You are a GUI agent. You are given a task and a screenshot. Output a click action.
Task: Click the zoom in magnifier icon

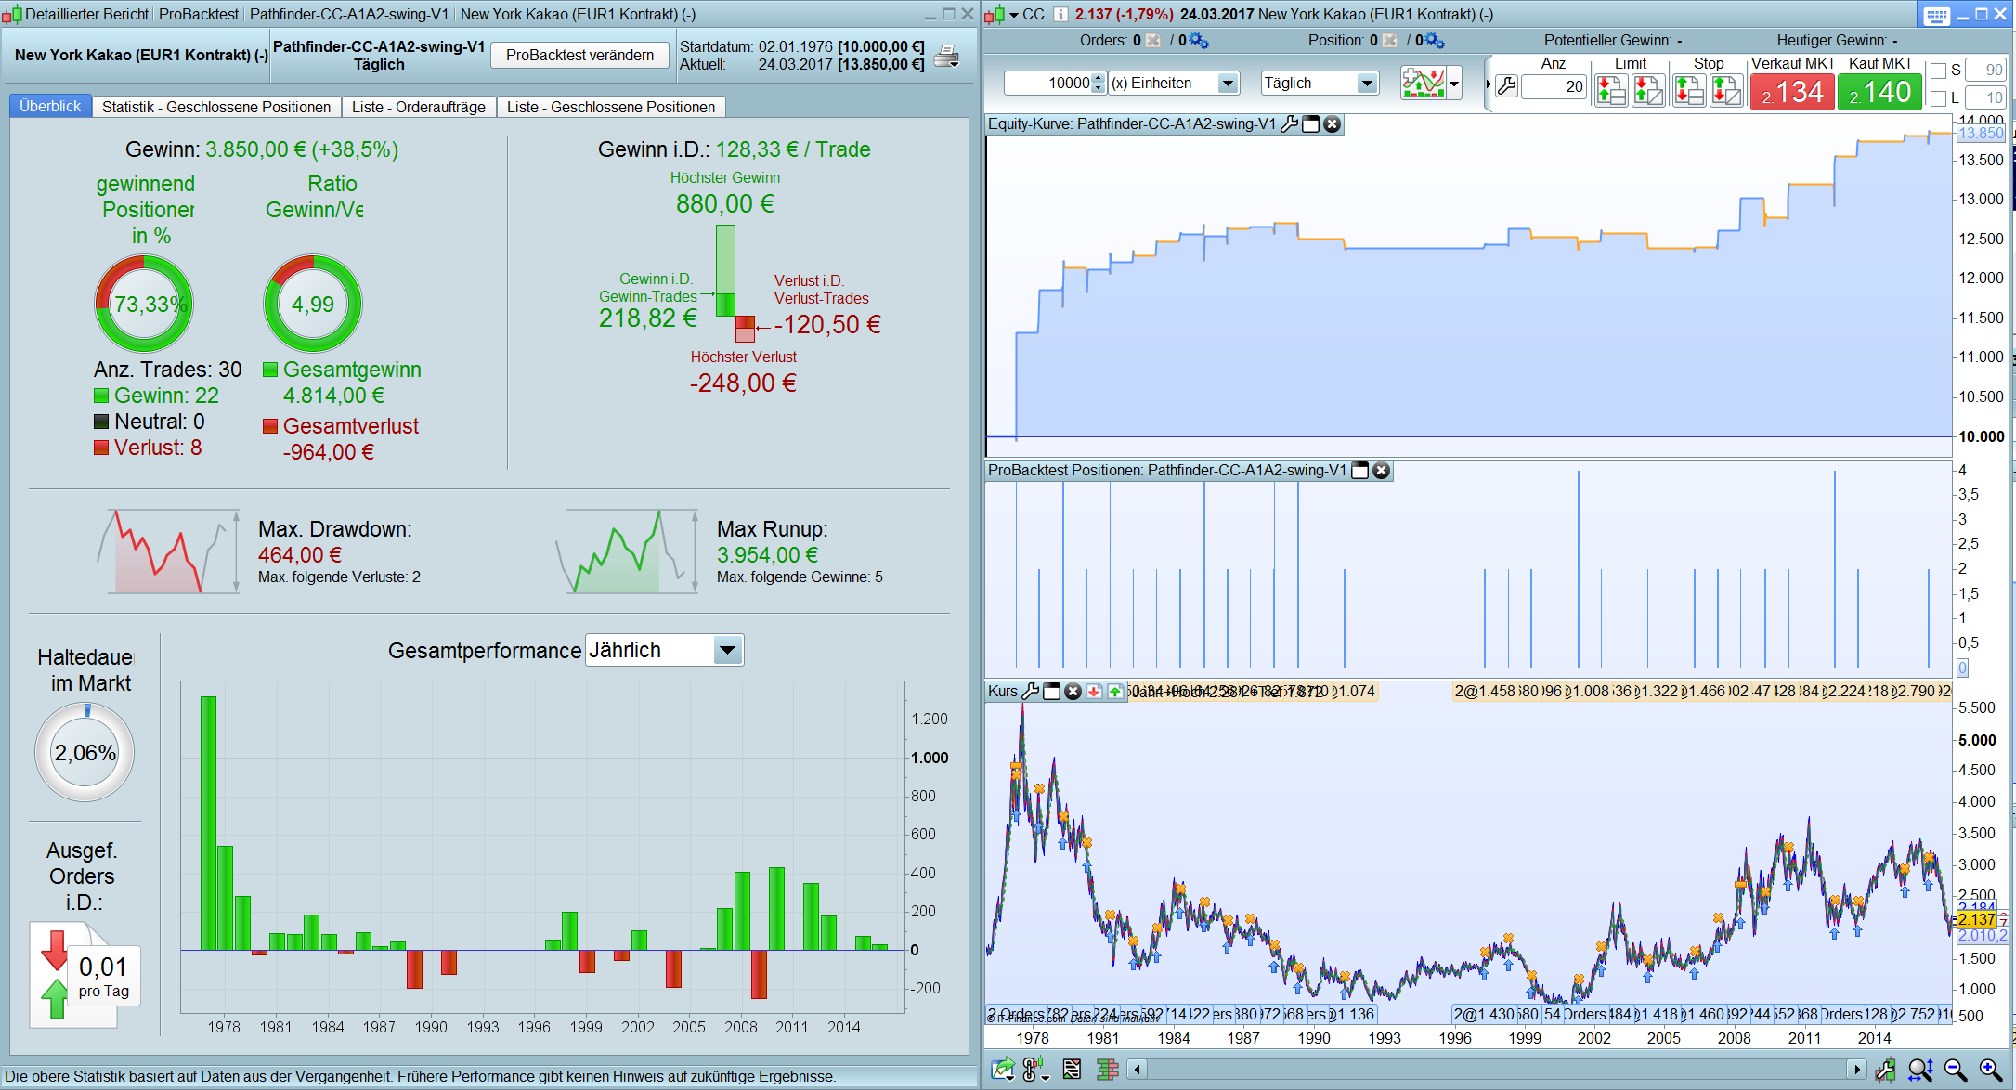[1990, 1070]
